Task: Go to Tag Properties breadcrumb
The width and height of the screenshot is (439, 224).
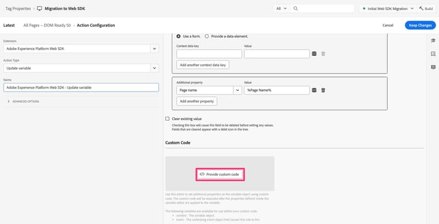Action: click(18, 9)
